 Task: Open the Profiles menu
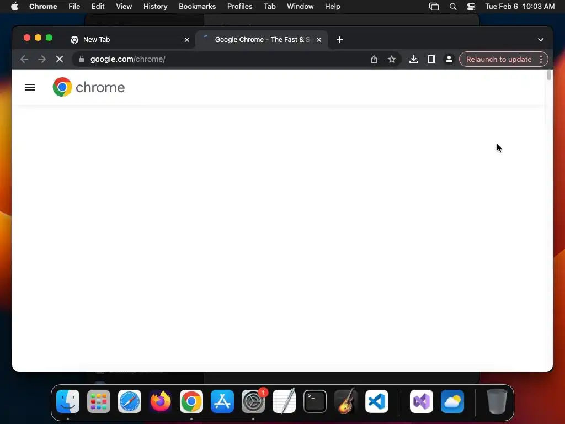tap(239, 6)
